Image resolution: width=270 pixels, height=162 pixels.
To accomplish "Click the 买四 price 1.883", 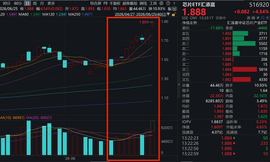I will 227,74.
